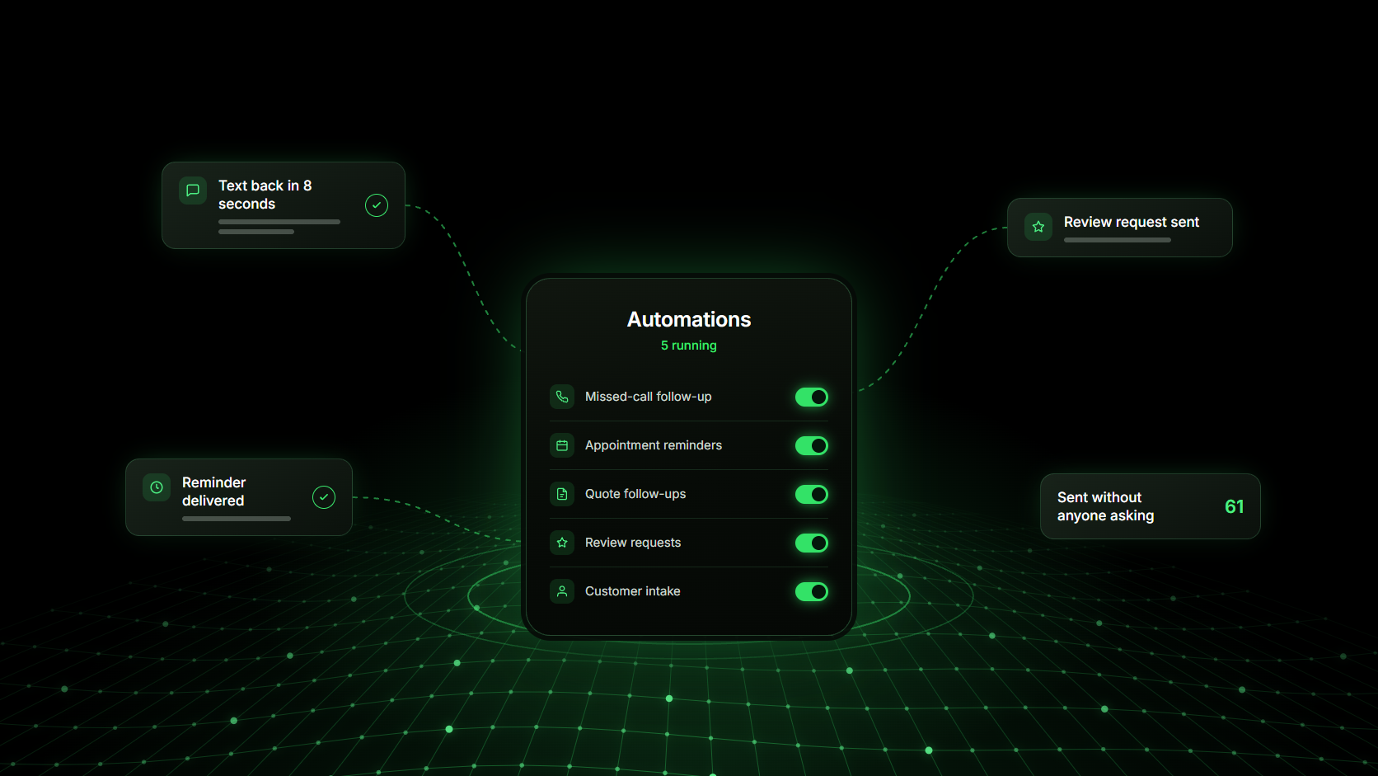Viewport: 1378px width, 776px height.
Task: Switch off Review requests automation
Action: coord(812,543)
